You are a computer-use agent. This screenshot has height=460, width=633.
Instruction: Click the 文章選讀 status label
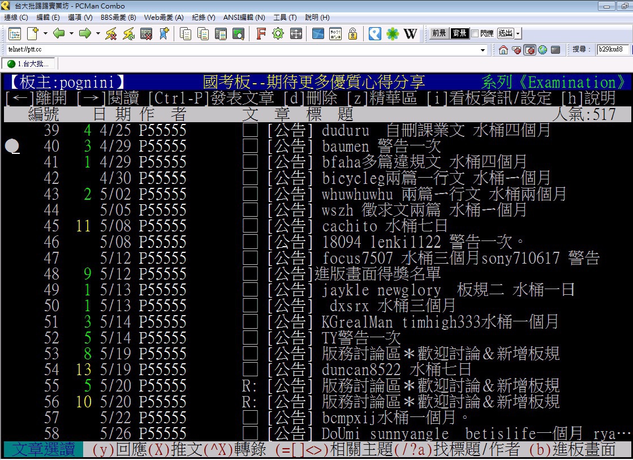coord(44,449)
